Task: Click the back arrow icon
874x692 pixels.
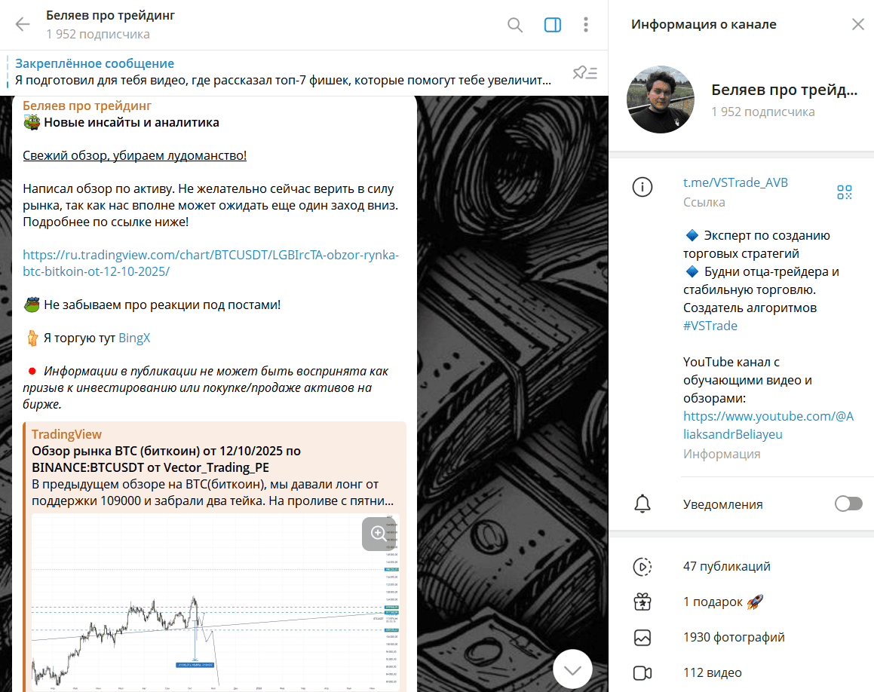Action: click(23, 24)
